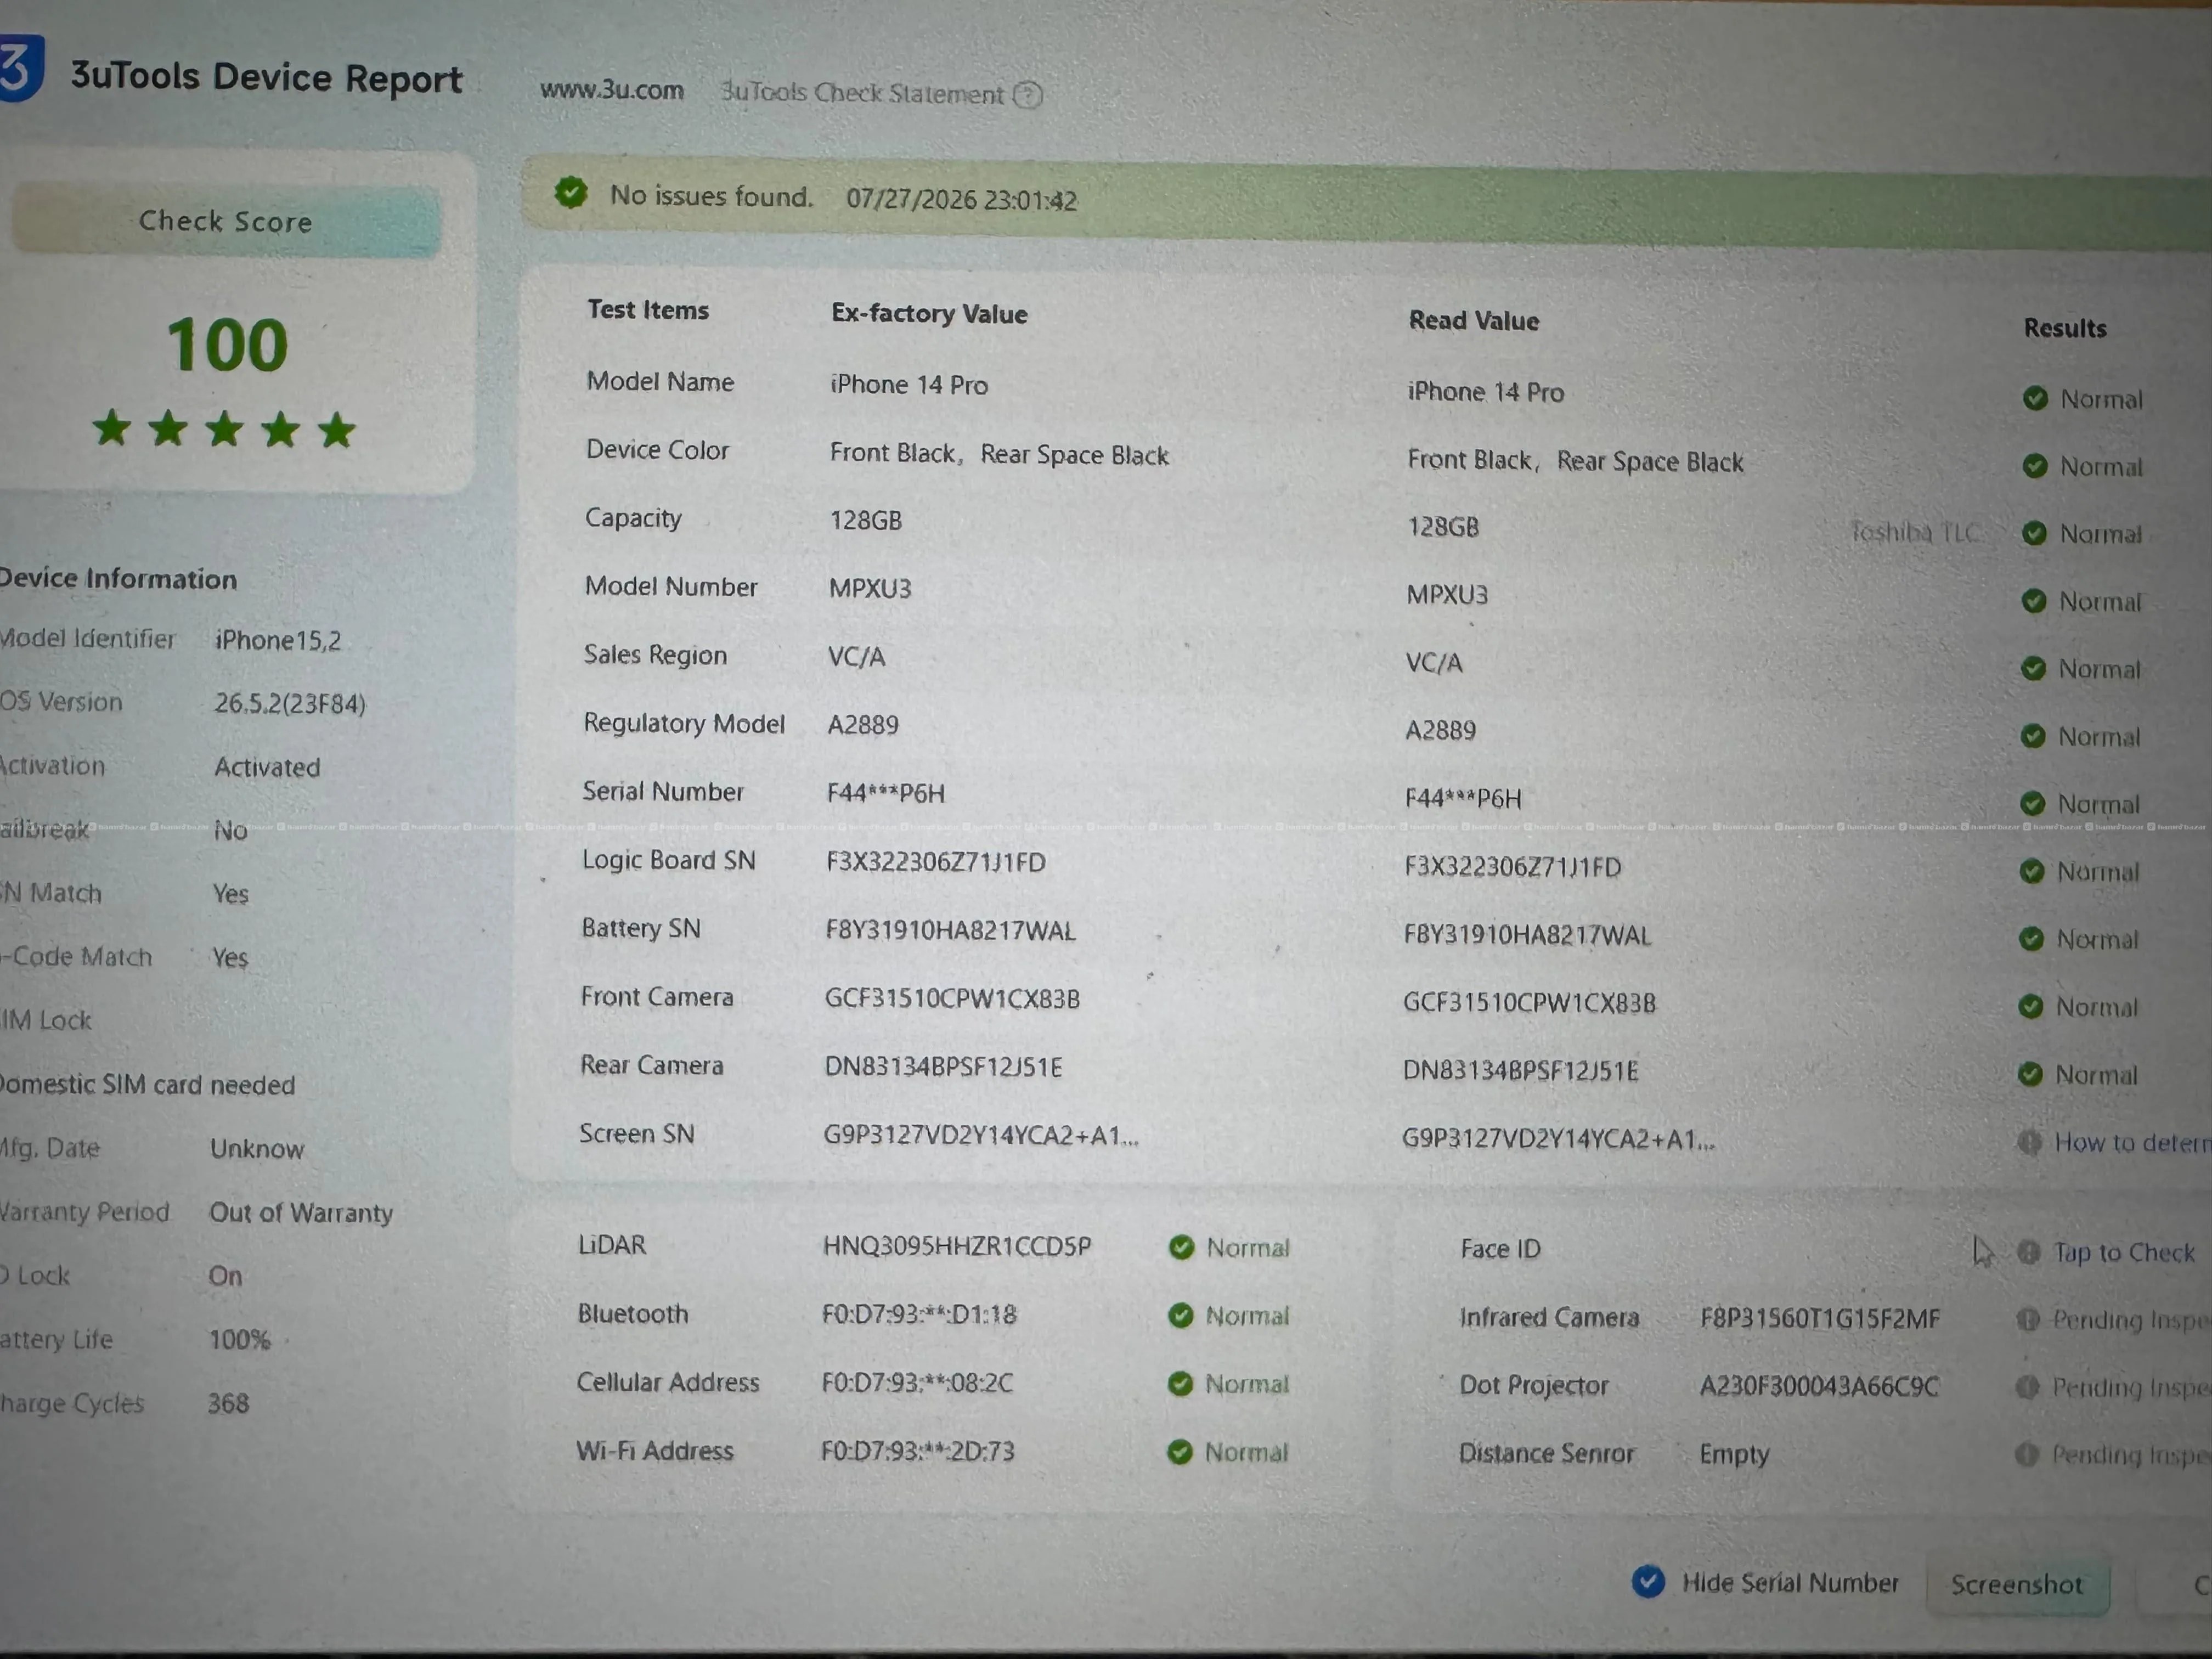
Task: Click the Pending Inspection icon for Infrared Camera
Action: (x=2027, y=1319)
